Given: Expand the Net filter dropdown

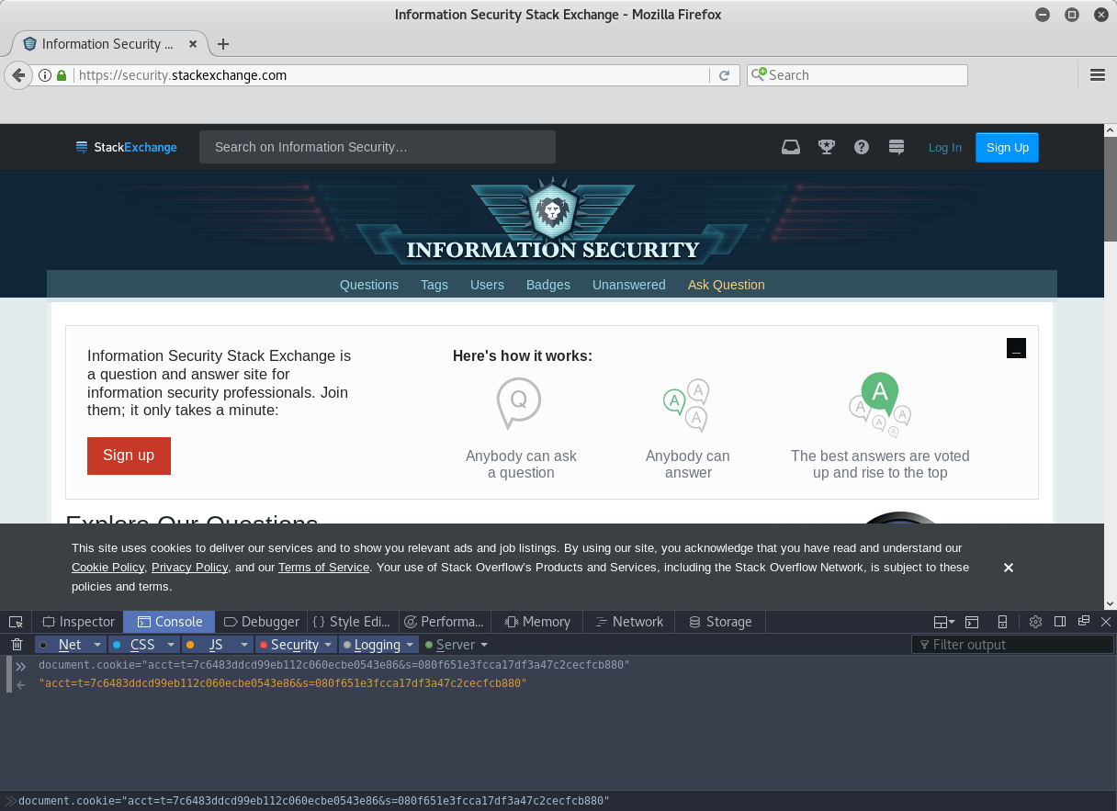Looking at the screenshot, I should (x=96, y=645).
